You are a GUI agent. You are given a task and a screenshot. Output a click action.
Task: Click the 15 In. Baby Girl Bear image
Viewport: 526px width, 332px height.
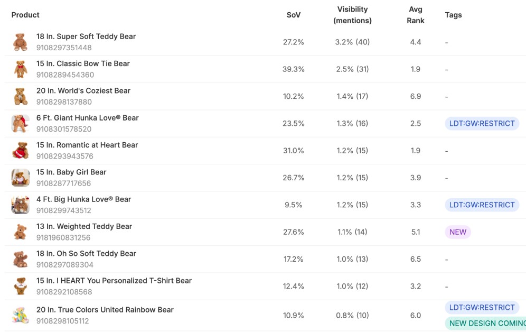pos(21,178)
